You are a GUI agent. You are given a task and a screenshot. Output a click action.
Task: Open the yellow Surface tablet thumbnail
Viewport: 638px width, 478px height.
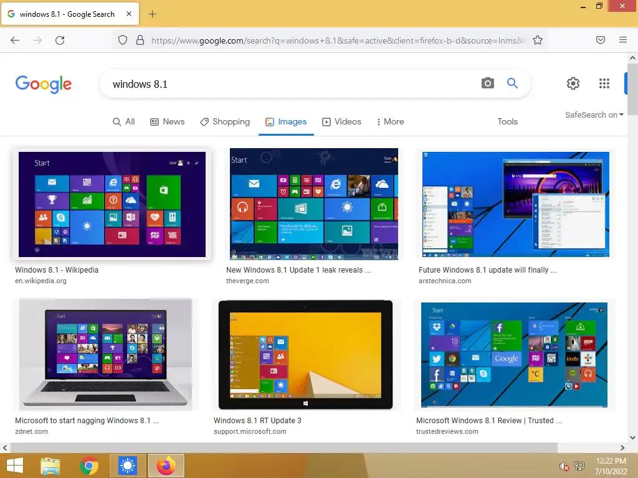pyautogui.click(x=305, y=355)
